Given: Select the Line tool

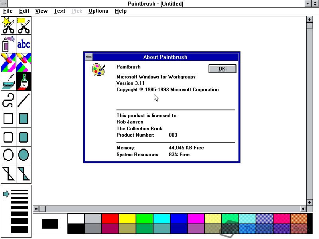Looking at the screenshot, I should point(24,100).
